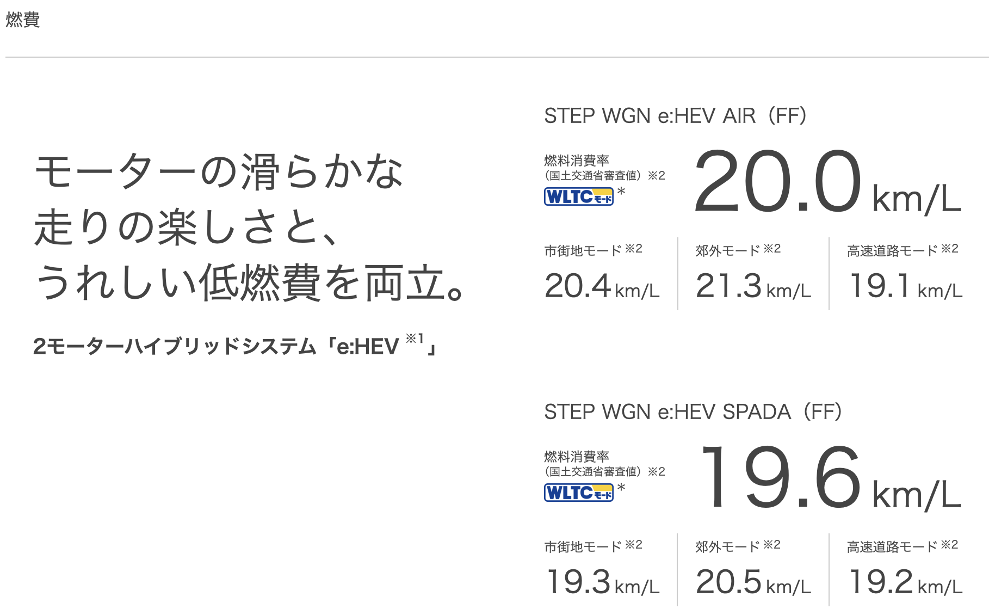
Task: Click the モーターの滑らかな headline text
Action: tap(218, 171)
